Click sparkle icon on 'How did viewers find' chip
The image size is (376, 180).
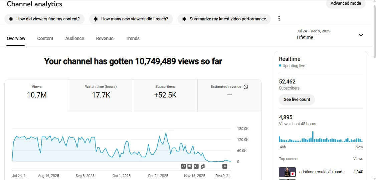(11, 19)
